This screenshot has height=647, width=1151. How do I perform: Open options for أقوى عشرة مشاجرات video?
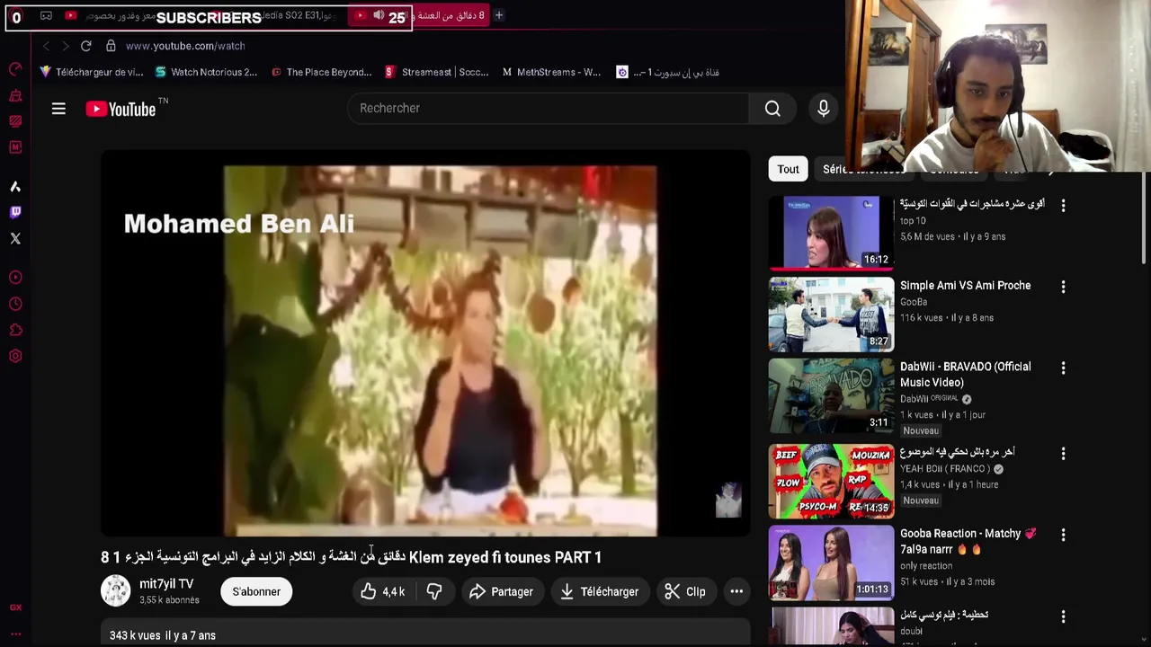[1063, 206]
